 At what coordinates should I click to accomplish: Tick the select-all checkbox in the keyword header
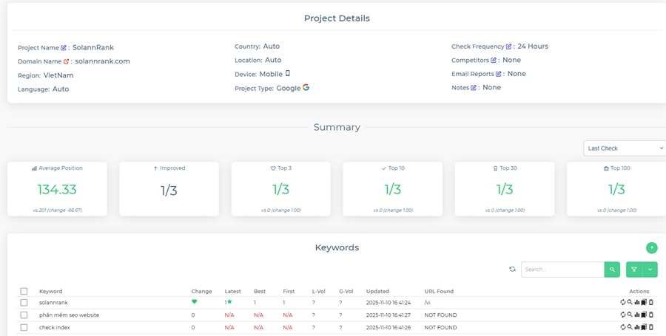click(24, 292)
